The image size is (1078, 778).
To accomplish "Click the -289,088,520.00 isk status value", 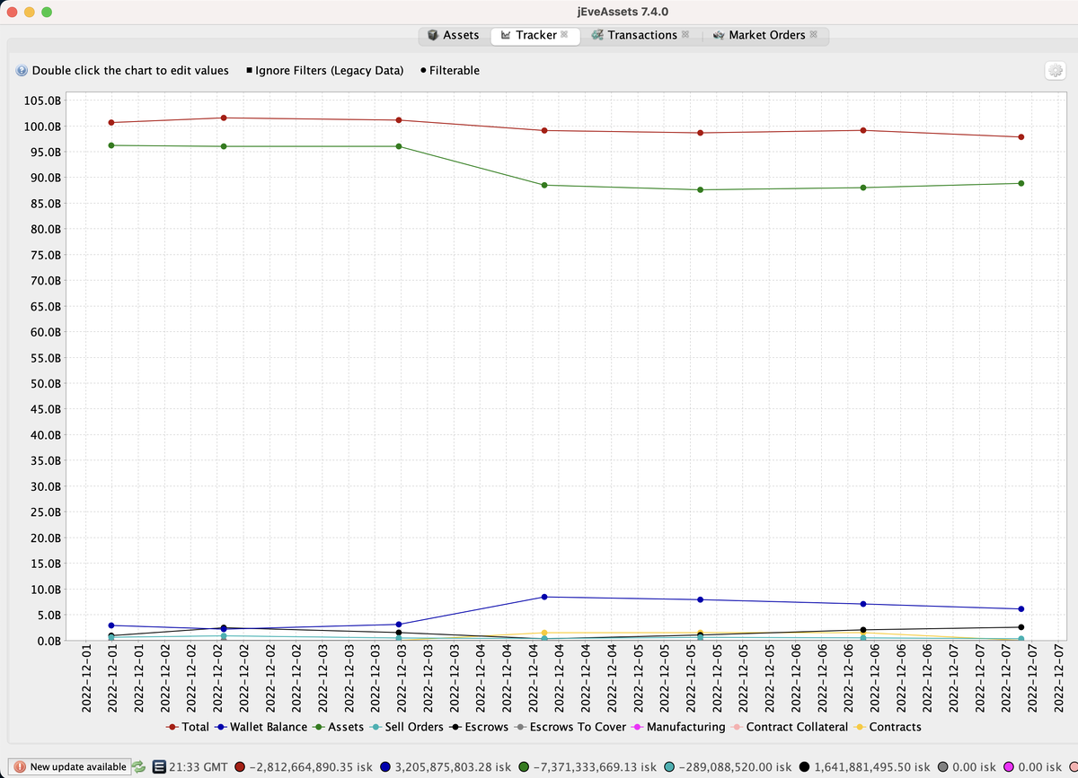I will click(735, 766).
